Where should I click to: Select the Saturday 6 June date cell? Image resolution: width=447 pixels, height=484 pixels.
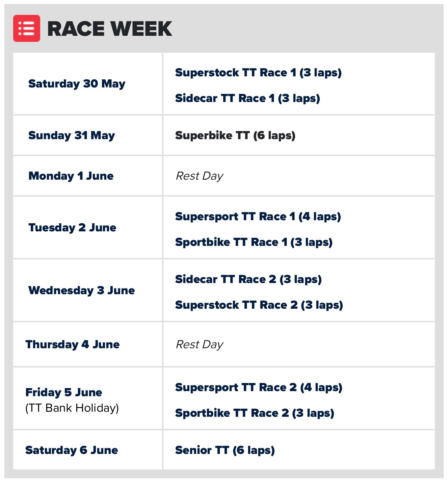88,450
